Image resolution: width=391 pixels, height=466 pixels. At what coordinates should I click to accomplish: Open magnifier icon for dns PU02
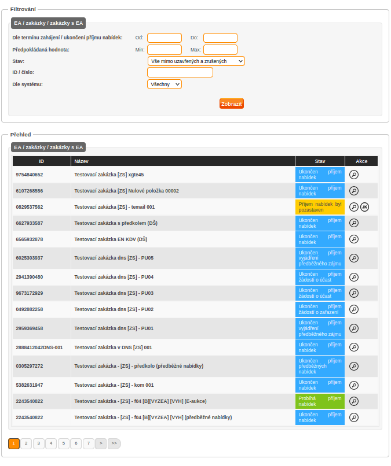pos(353,309)
